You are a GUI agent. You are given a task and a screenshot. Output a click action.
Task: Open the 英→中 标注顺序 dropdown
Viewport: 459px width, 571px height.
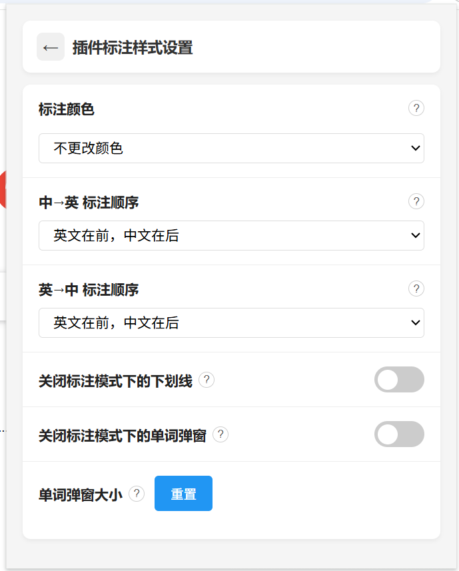pos(231,322)
